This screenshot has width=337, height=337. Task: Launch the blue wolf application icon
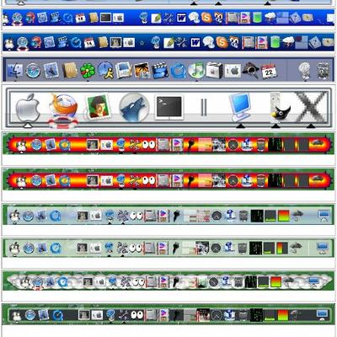134,107
